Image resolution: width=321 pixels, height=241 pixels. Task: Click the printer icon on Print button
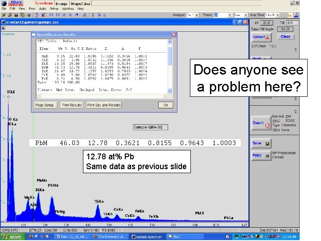[x=267, y=156]
